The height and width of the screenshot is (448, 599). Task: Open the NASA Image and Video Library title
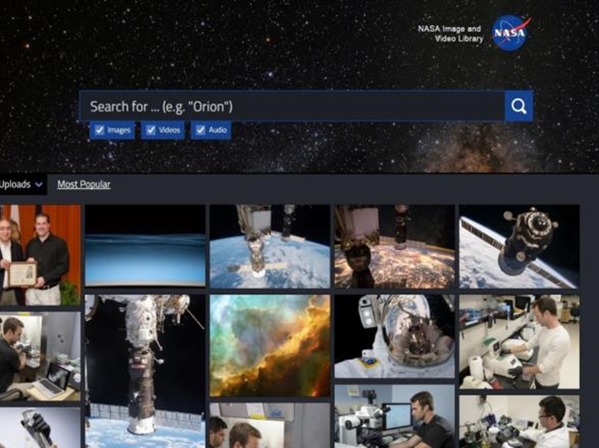point(451,33)
